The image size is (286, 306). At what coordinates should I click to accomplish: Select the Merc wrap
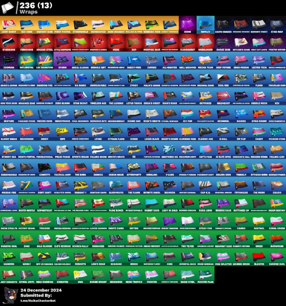(116, 43)
